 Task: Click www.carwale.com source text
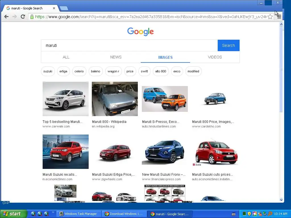pyautogui.click(x=56, y=126)
